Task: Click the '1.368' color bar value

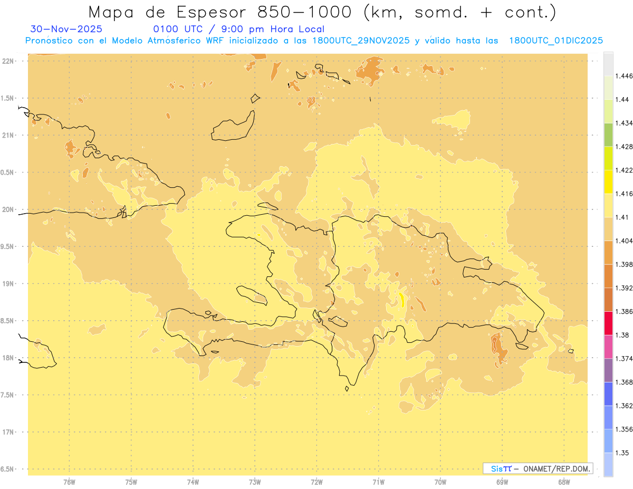Action: (624, 382)
